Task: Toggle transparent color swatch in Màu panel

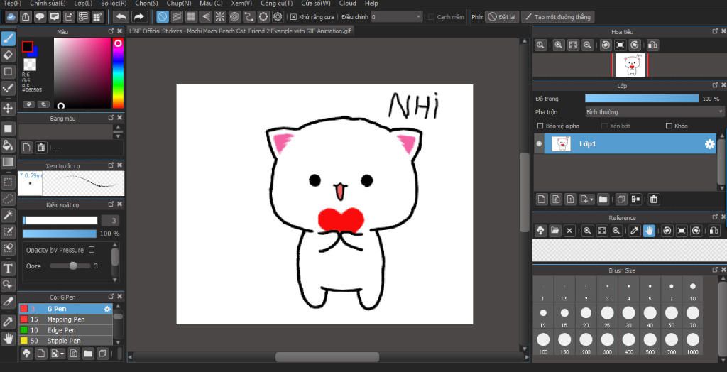Action: click(x=30, y=65)
